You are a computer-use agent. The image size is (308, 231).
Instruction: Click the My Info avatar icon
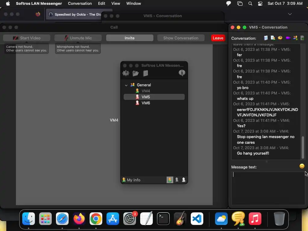124,180
